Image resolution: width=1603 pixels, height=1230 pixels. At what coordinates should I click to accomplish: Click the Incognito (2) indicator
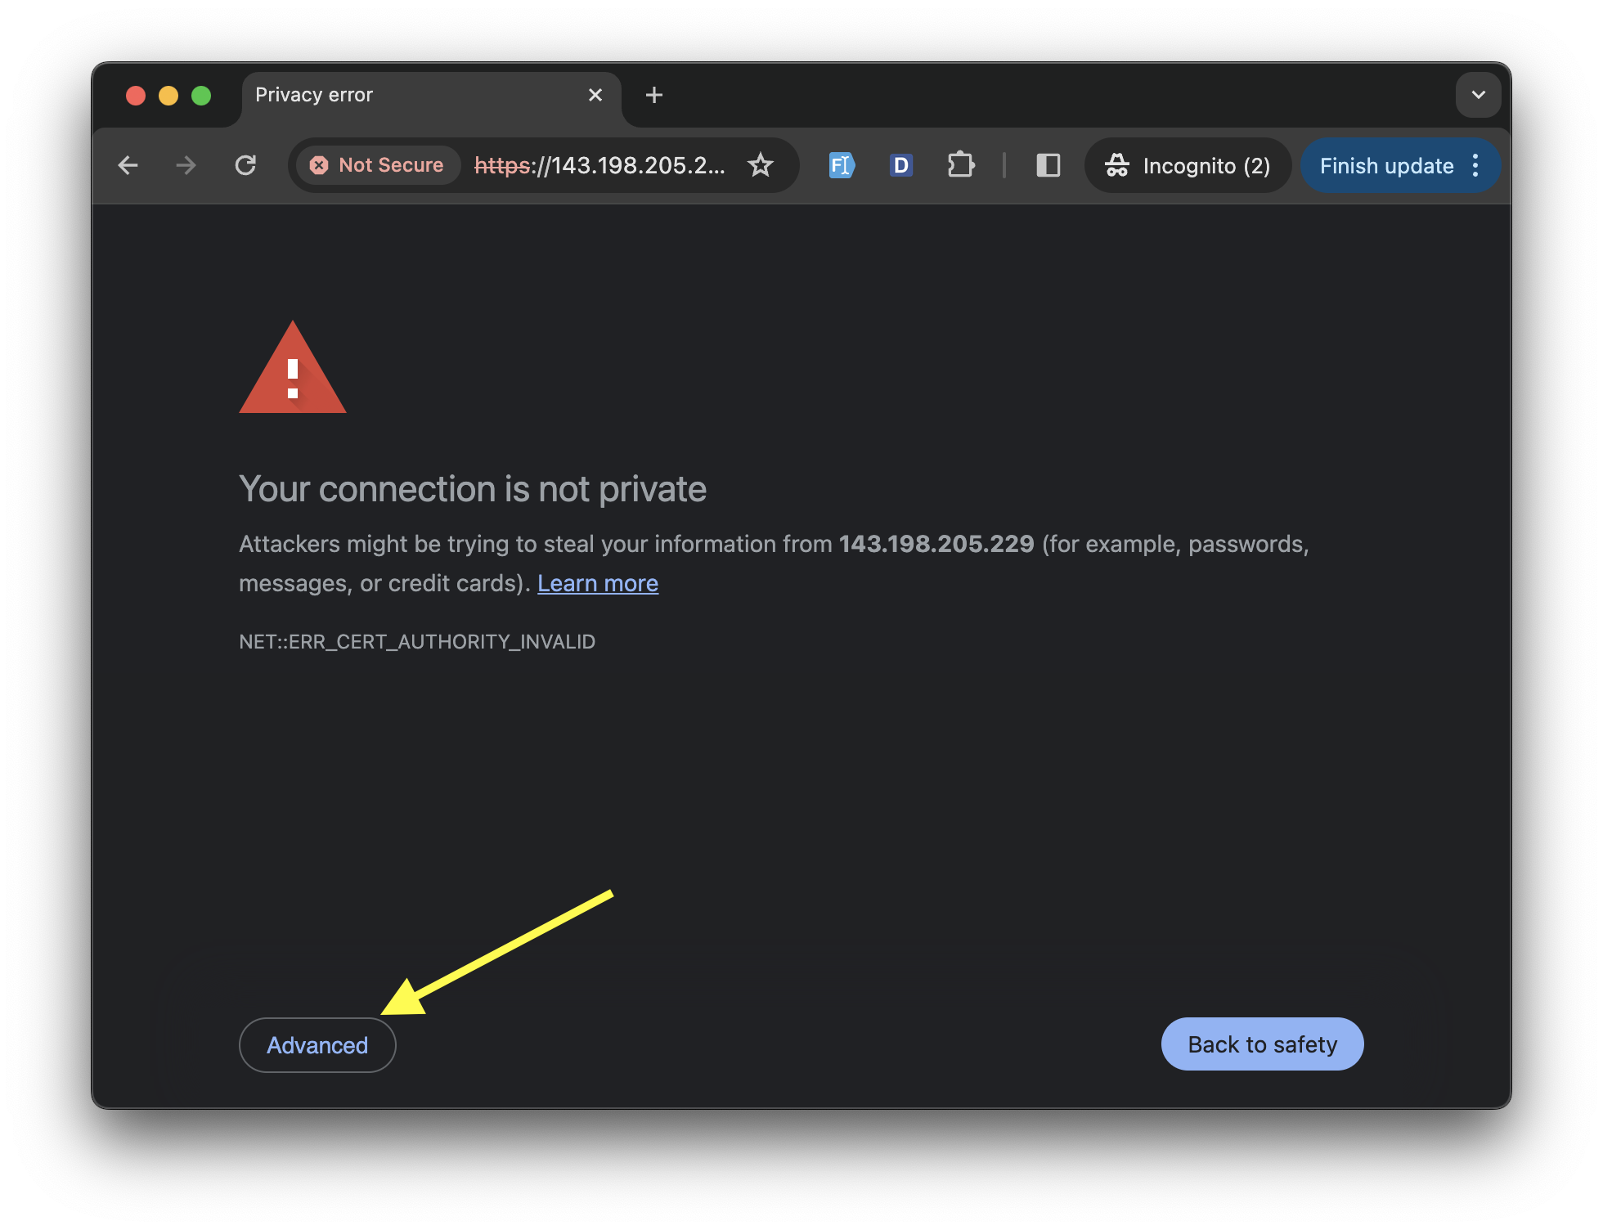coord(1188,166)
